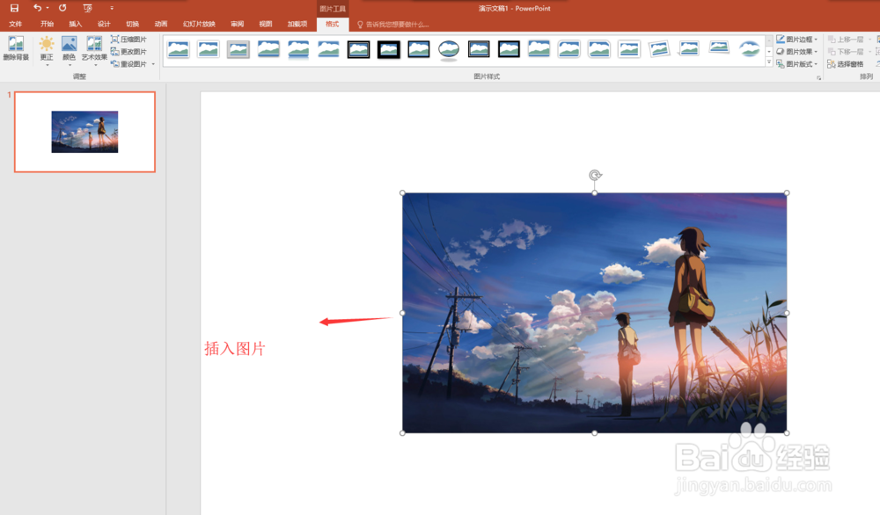
Task: Select the inserted anime sky picture
Action: tap(594, 313)
